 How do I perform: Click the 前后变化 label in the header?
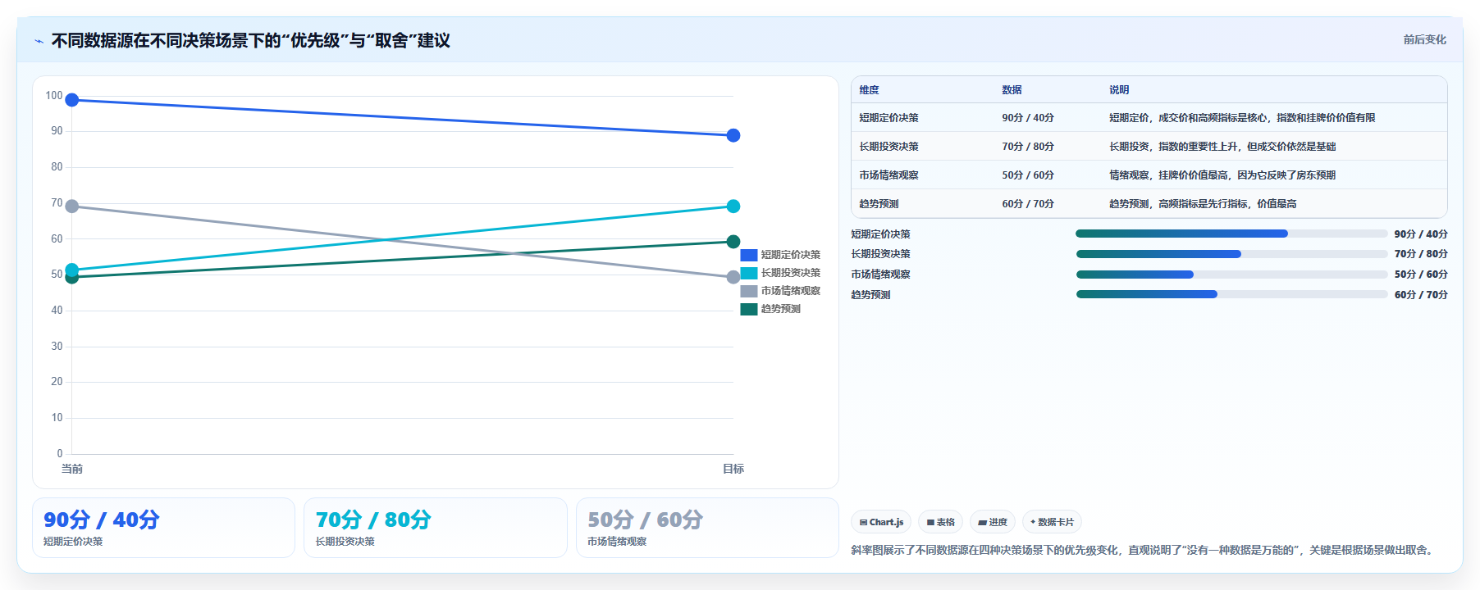coord(1424,39)
